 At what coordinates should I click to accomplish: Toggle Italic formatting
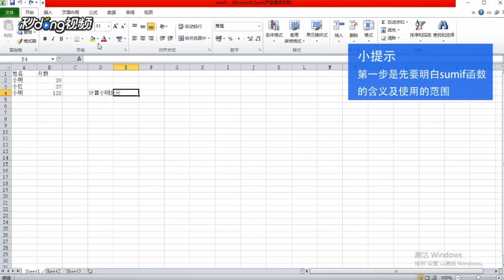[x=53, y=39]
